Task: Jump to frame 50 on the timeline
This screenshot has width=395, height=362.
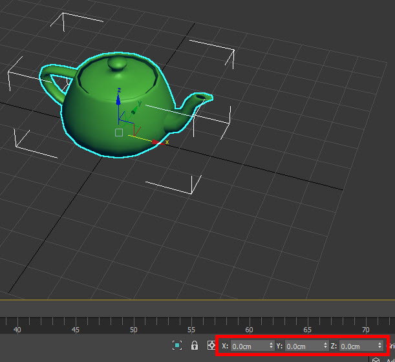Action: point(134,330)
